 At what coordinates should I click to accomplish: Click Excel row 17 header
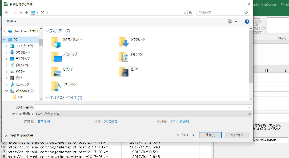coord(3,152)
